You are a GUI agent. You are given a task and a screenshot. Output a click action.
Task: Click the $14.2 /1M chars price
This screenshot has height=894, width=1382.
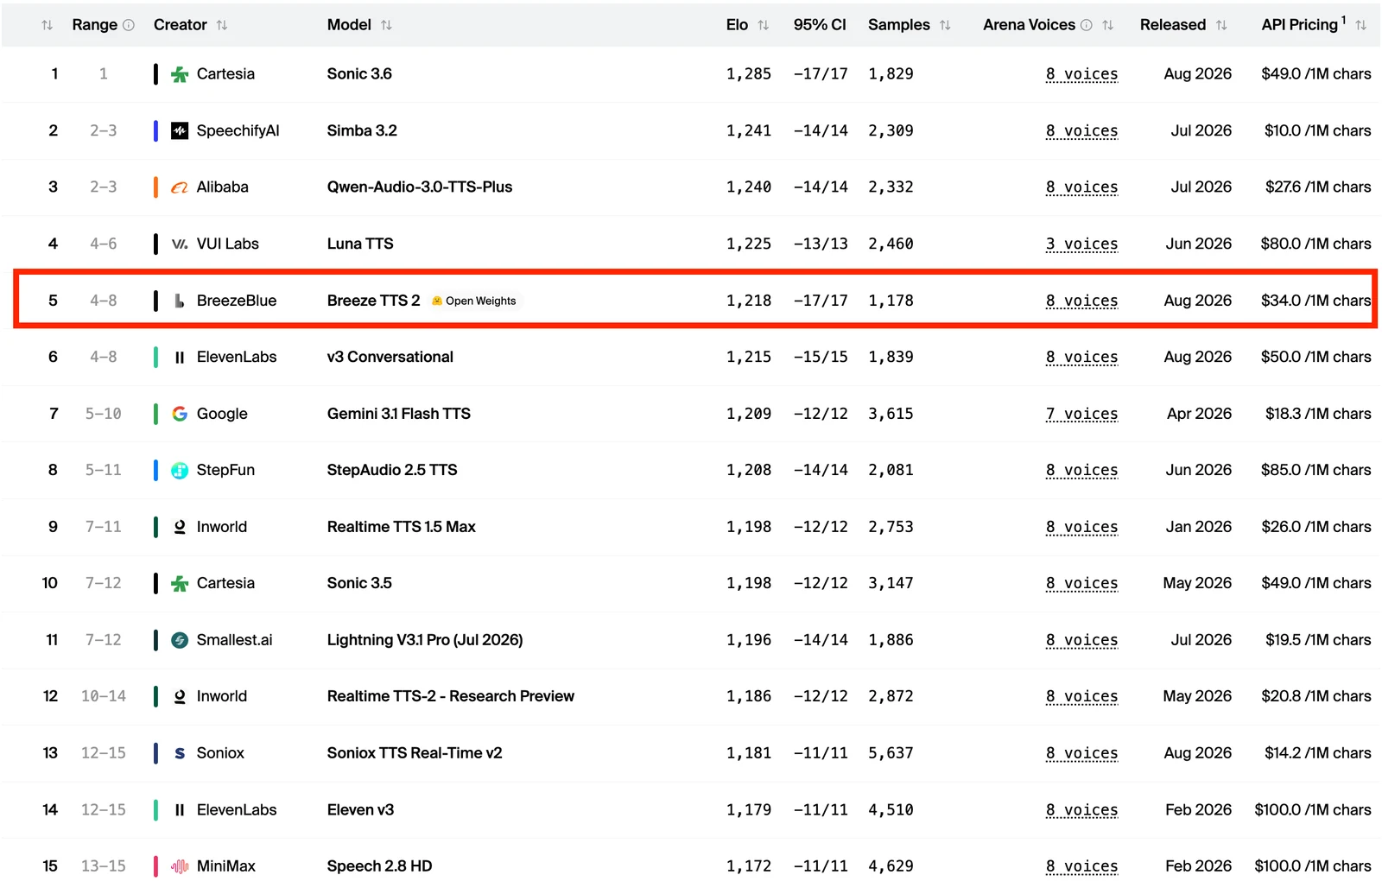point(1318,753)
